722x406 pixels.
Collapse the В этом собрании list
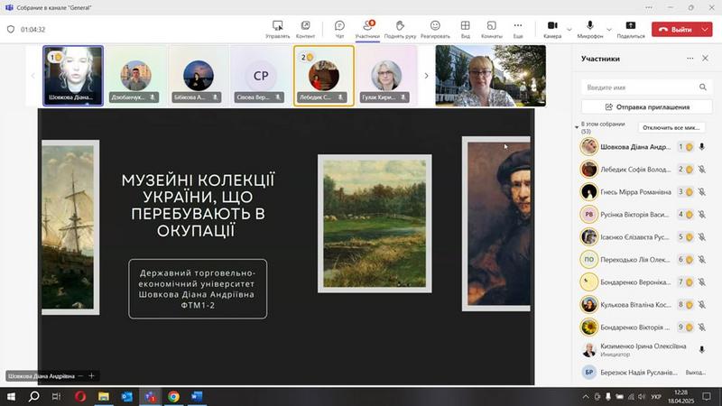click(x=577, y=127)
